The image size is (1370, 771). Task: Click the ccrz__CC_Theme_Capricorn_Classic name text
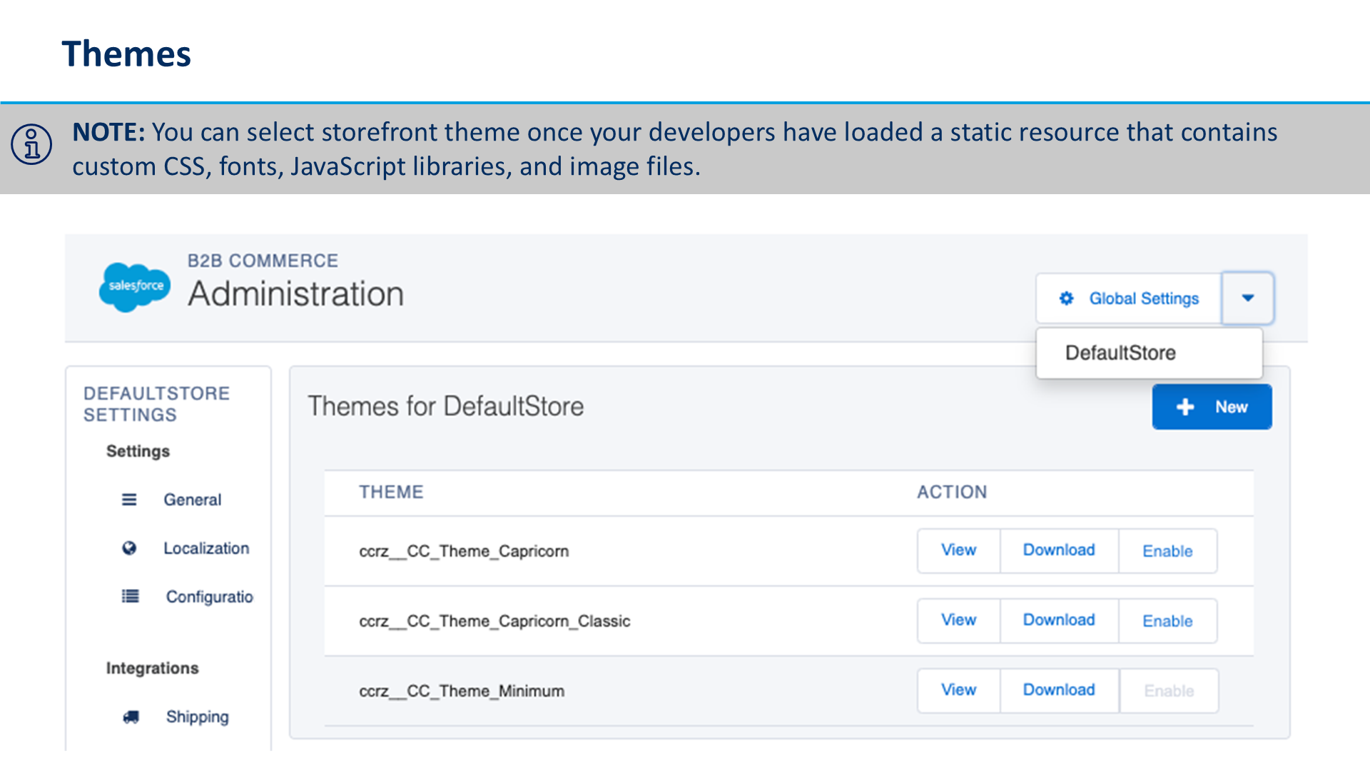(x=494, y=621)
